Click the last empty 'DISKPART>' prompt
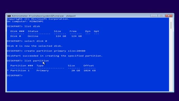This screenshot has height=101, width=179. pos(15,75)
